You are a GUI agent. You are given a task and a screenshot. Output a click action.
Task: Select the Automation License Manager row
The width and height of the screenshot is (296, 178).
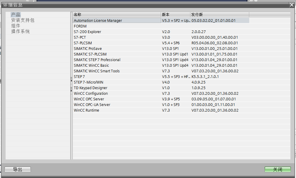pos(161,20)
